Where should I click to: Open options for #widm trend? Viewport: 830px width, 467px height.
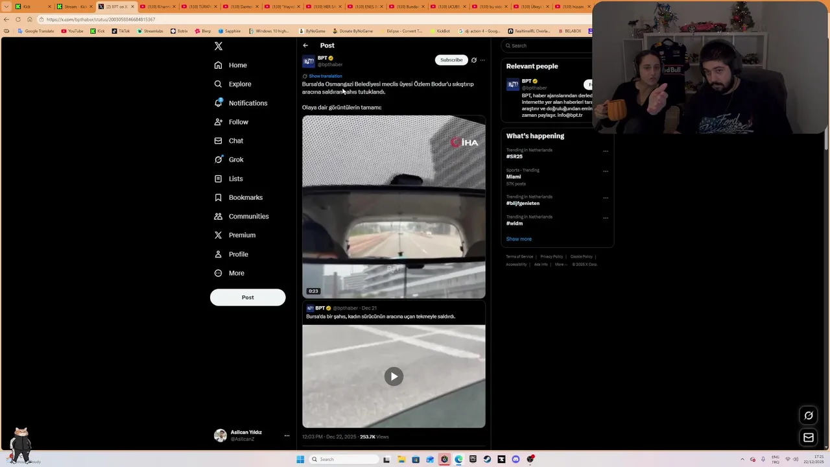click(x=606, y=218)
